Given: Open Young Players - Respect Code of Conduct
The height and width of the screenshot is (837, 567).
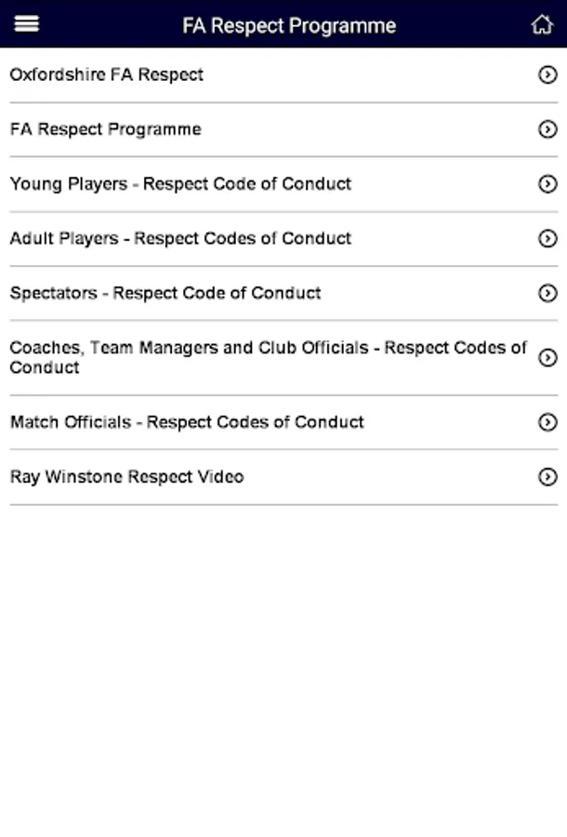Looking at the screenshot, I should click(x=180, y=184).
